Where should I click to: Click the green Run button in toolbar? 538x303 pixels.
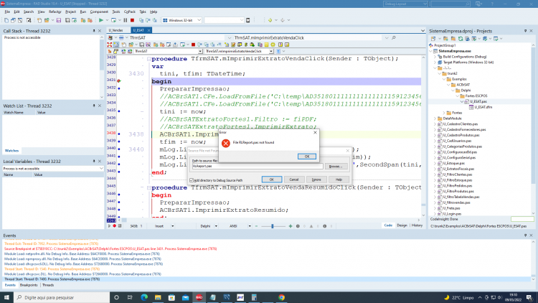[101, 20]
